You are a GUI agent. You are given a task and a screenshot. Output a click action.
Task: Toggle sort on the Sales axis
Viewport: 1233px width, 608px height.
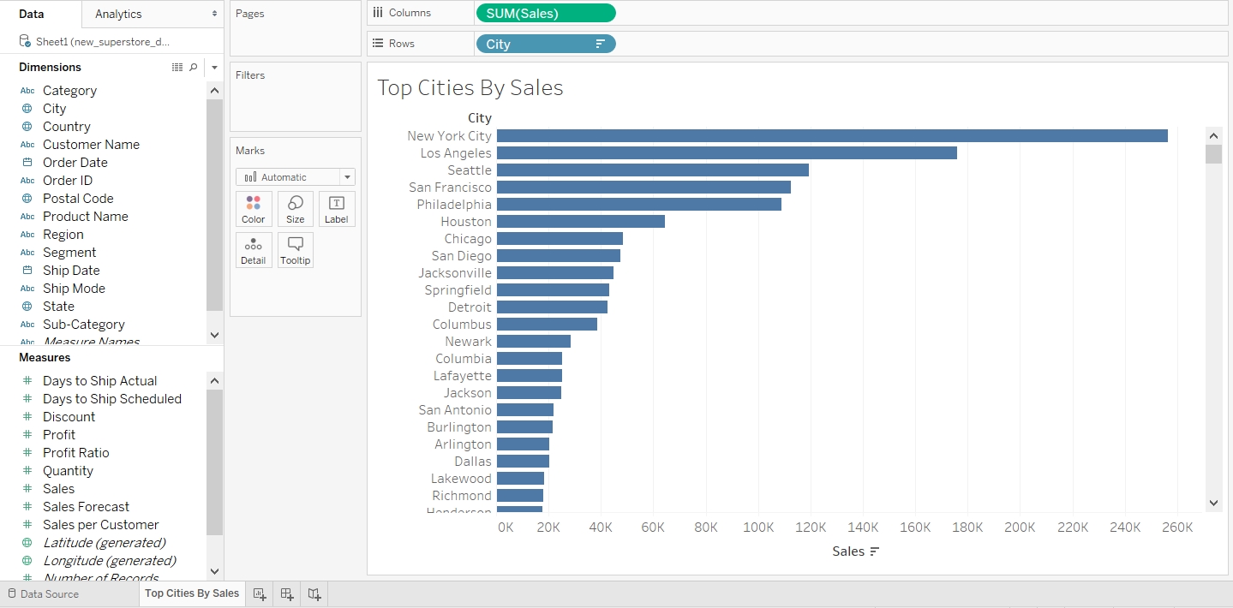(x=874, y=551)
